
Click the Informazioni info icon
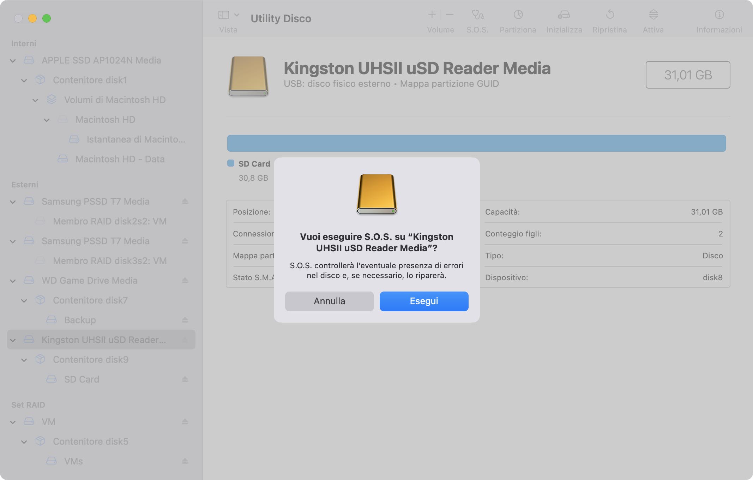[719, 14]
